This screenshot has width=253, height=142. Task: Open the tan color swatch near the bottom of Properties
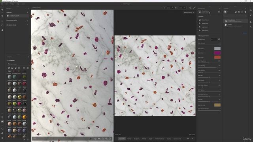(x=217, y=105)
